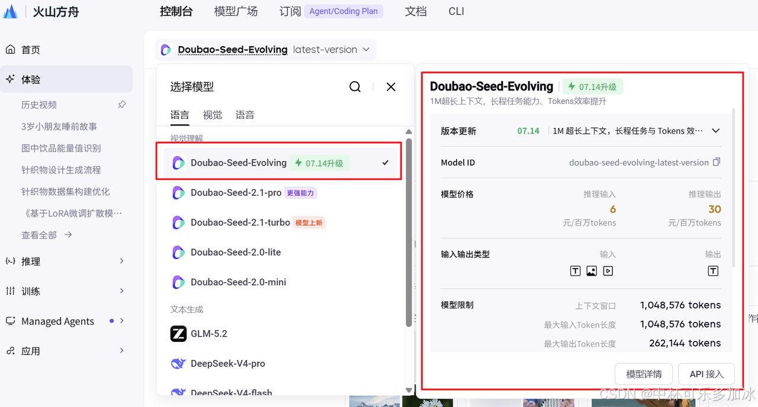Image resolution: width=758 pixels, height=407 pixels.
Task: Click the image input type icon
Action: tap(592, 271)
